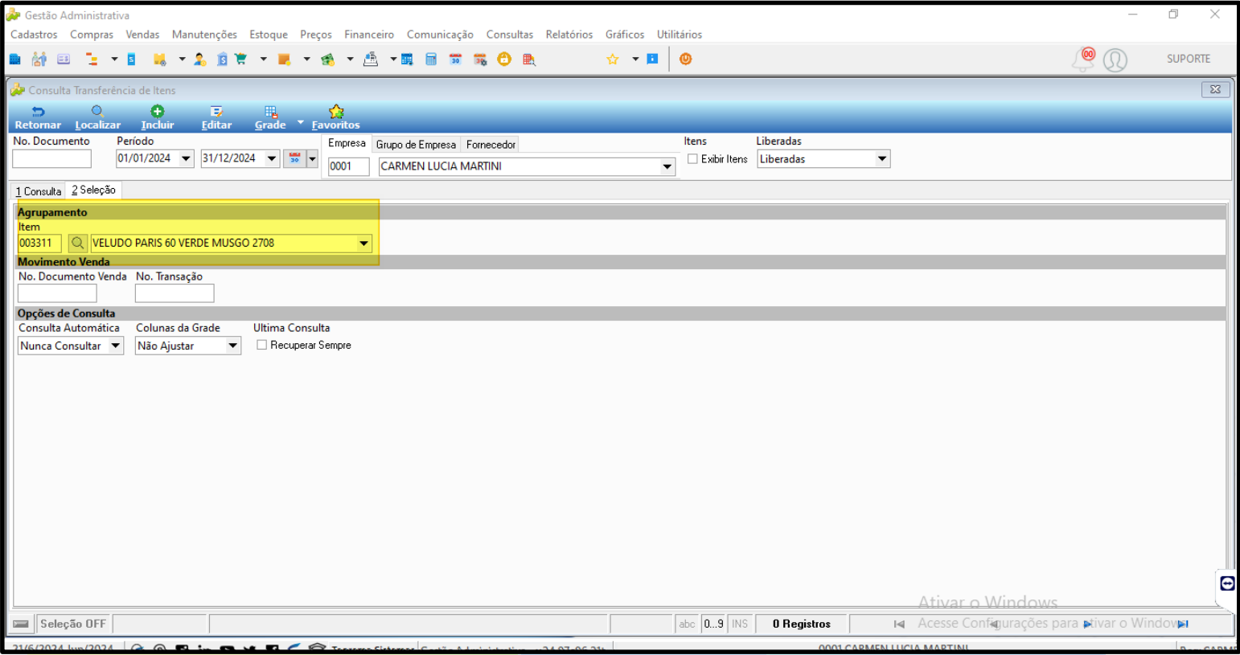Open the green shopping cart icon

[x=240, y=59]
